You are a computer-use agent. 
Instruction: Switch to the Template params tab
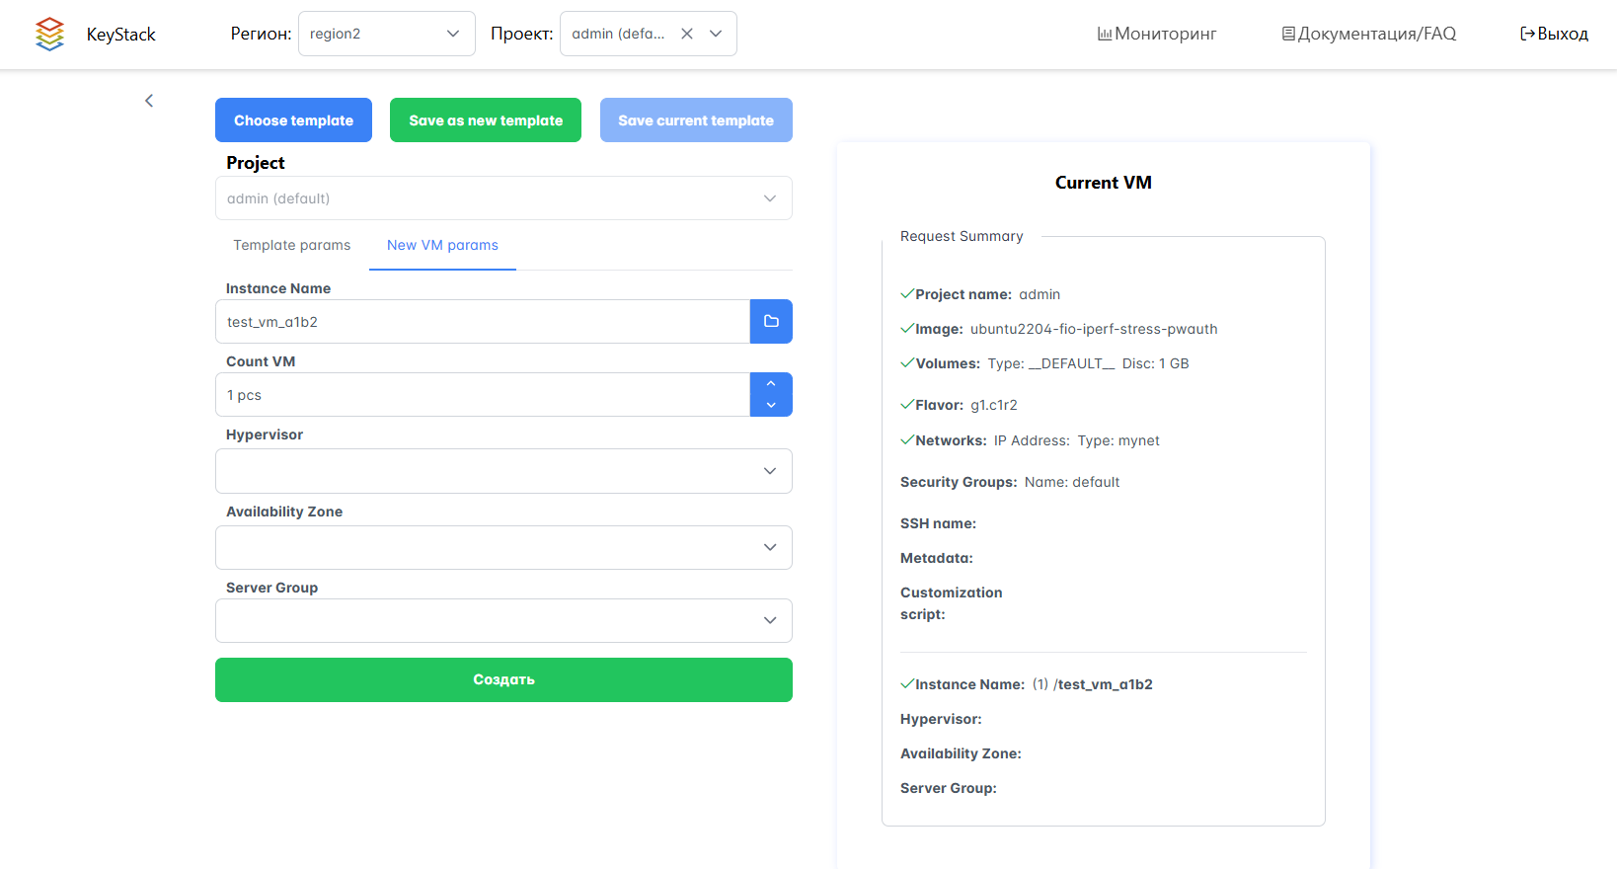pos(292,245)
